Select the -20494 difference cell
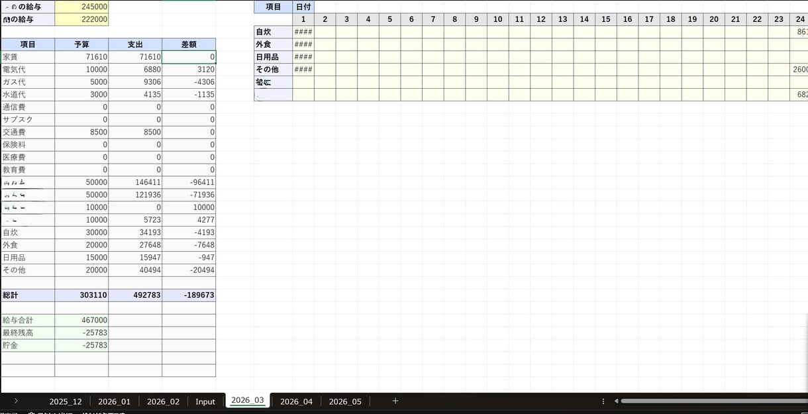Image resolution: width=808 pixels, height=414 pixels. pos(189,271)
